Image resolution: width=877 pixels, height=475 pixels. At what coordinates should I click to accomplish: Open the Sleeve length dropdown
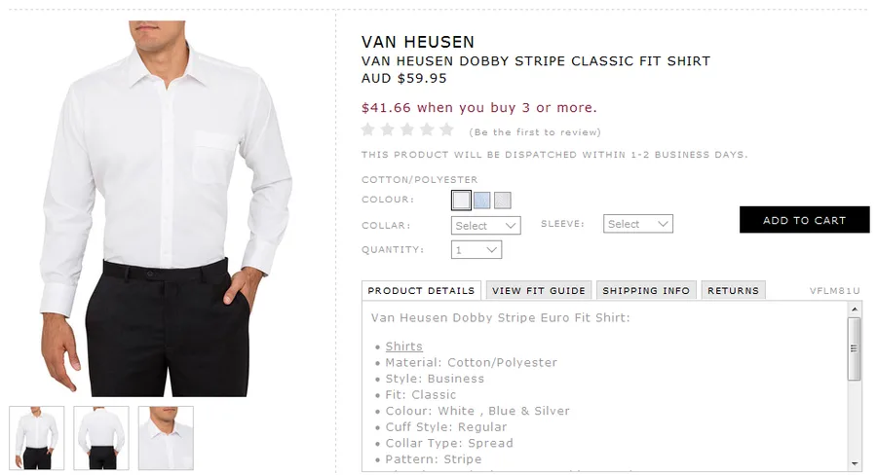(x=638, y=224)
